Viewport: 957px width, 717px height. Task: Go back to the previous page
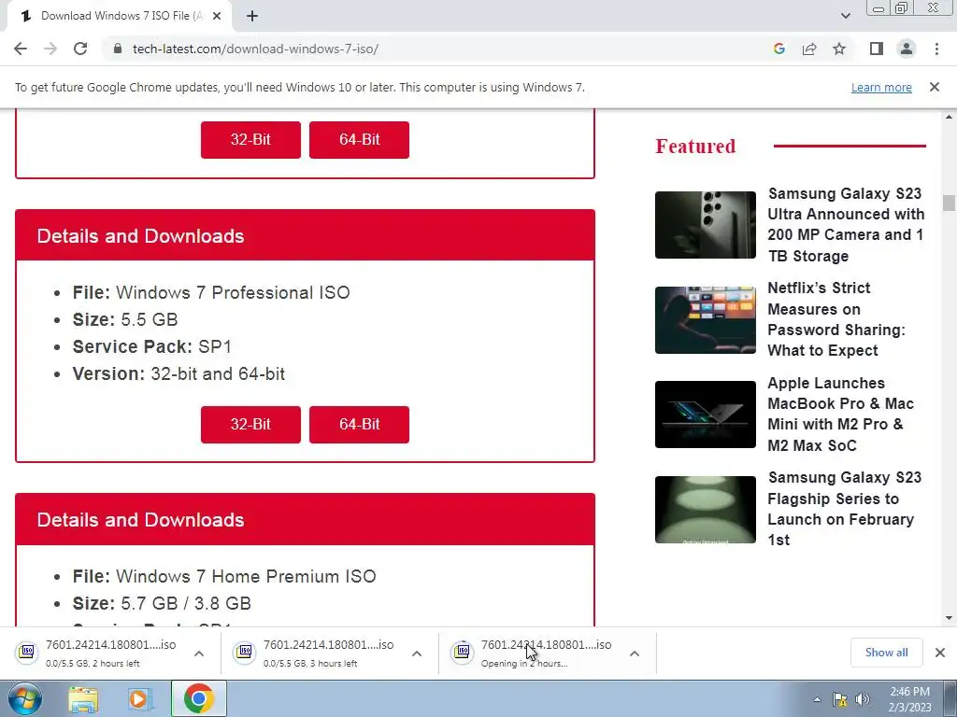point(21,49)
